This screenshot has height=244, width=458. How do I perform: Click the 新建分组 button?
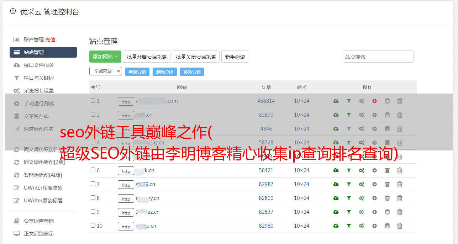[x=137, y=72]
